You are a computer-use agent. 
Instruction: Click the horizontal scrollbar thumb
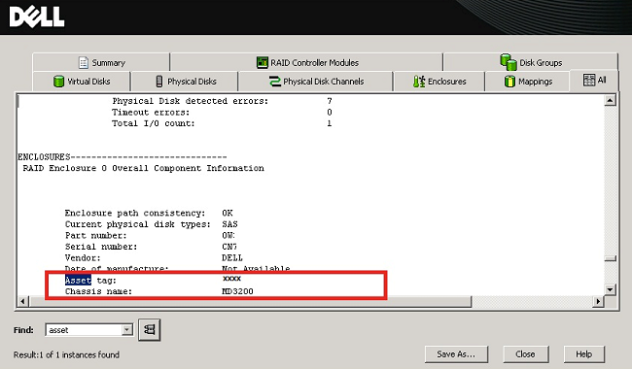(250, 301)
